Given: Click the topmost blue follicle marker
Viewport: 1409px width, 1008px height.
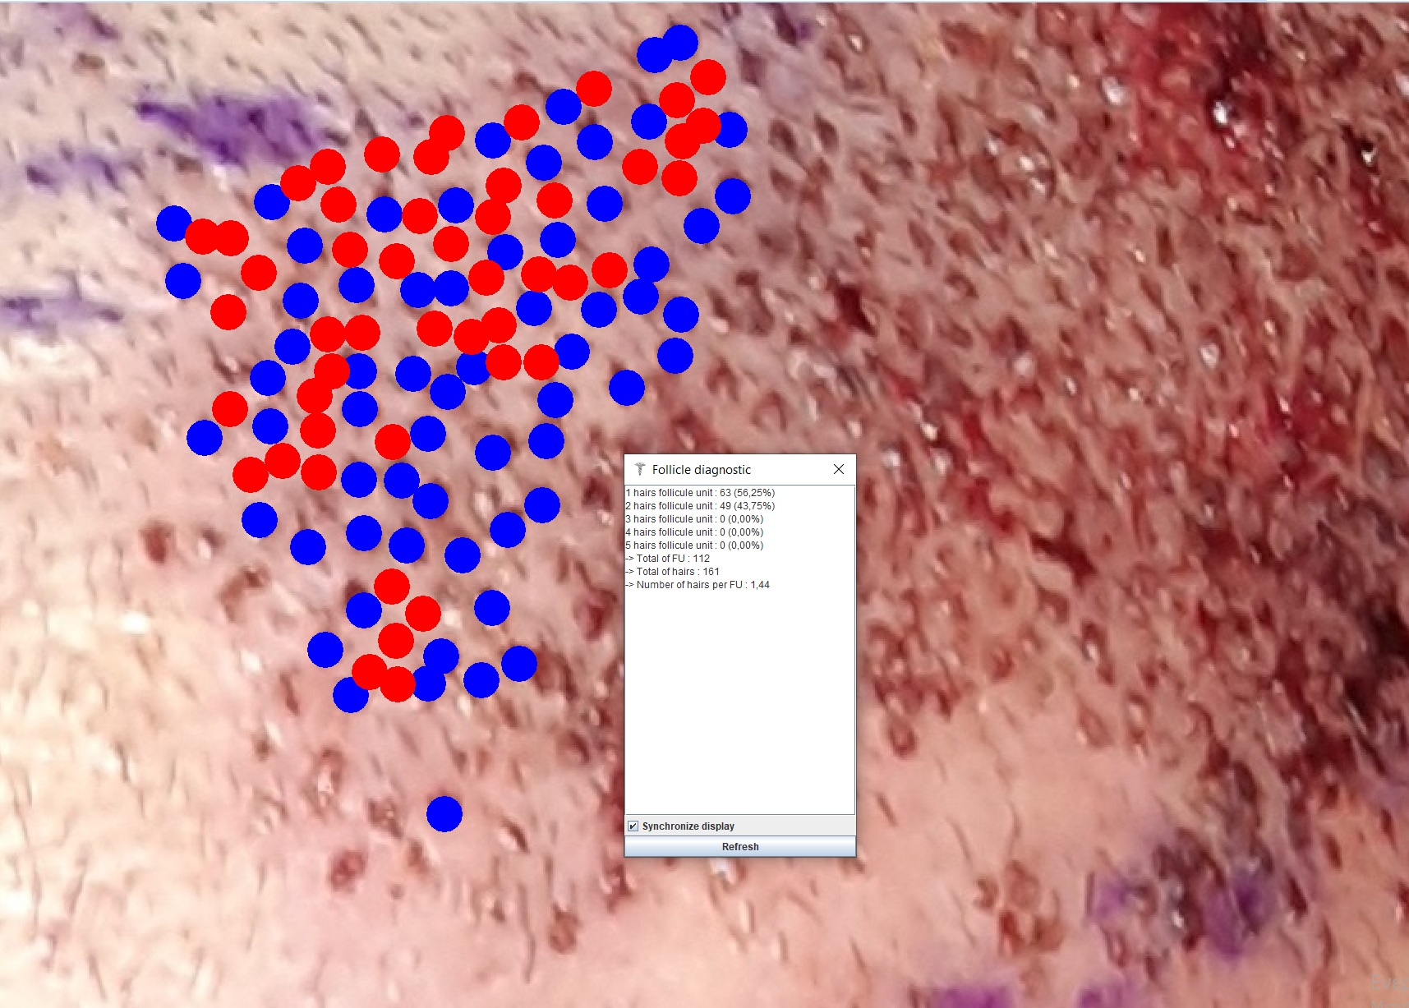Looking at the screenshot, I should coord(680,42).
